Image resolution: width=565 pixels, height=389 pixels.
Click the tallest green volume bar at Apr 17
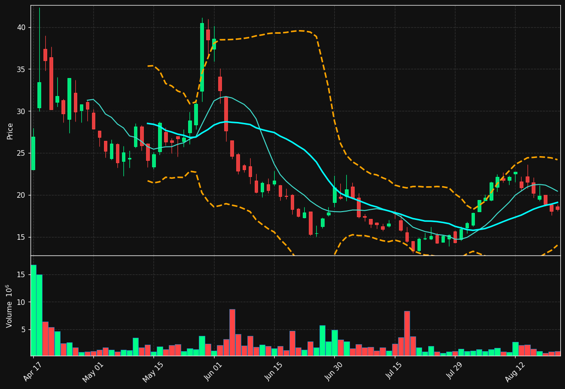click(x=33, y=310)
